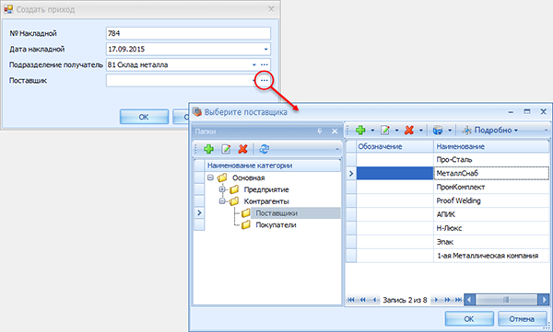The height and width of the screenshot is (332, 553).
Task: Select supplier row Н-Люкс
Action: click(453, 228)
